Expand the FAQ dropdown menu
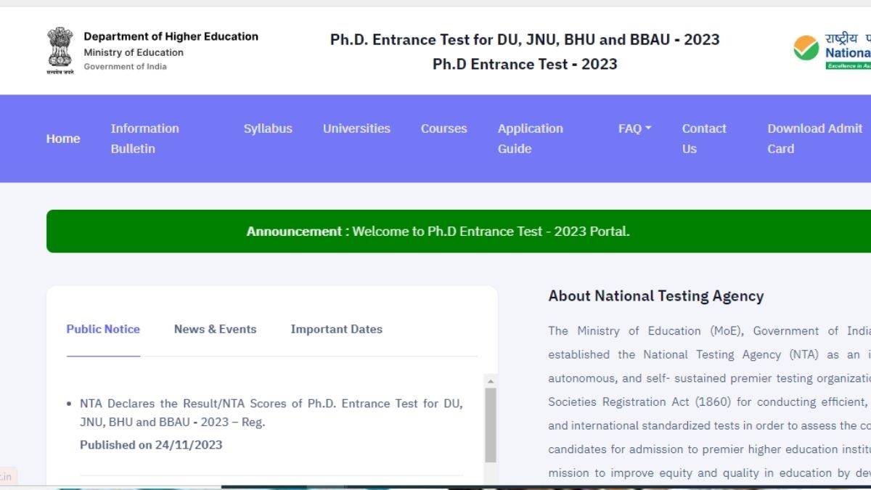871x490 pixels. click(634, 128)
